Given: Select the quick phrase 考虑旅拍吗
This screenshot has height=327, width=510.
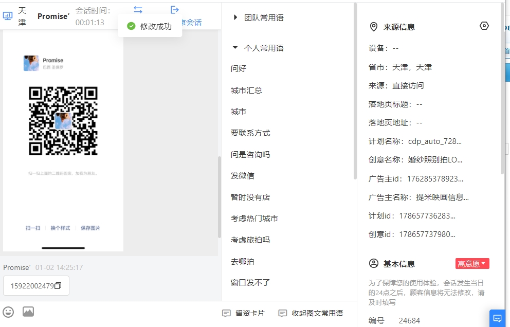Looking at the screenshot, I should [x=250, y=240].
